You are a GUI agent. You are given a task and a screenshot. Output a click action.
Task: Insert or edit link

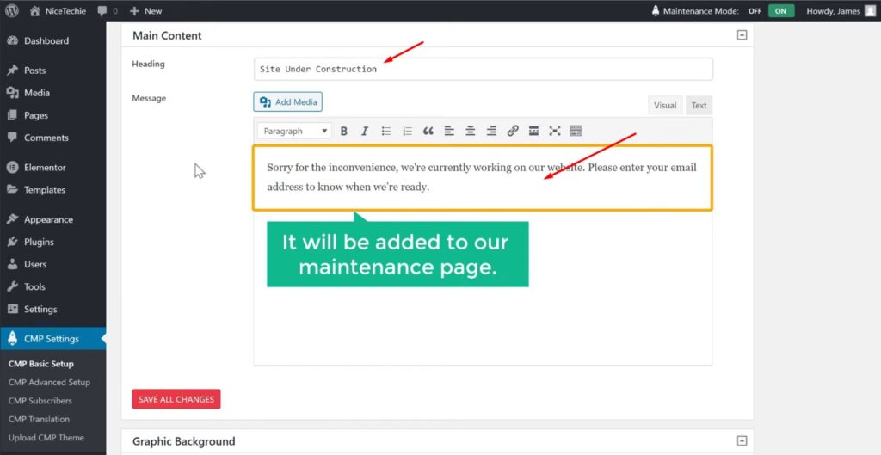click(513, 131)
